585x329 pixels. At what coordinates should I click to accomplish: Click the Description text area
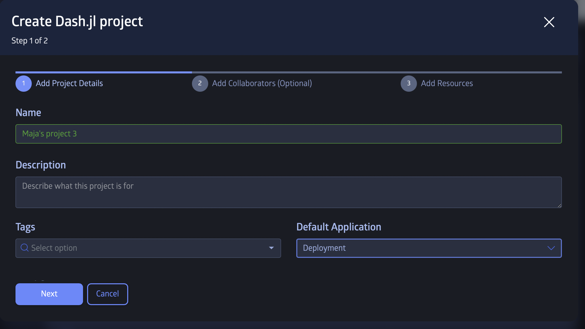pos(288,192)
